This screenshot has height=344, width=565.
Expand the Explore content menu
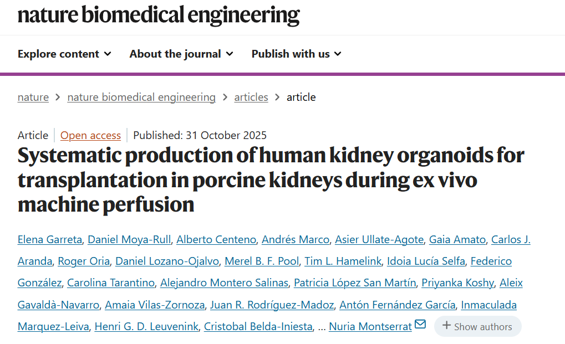click(64, 54)
